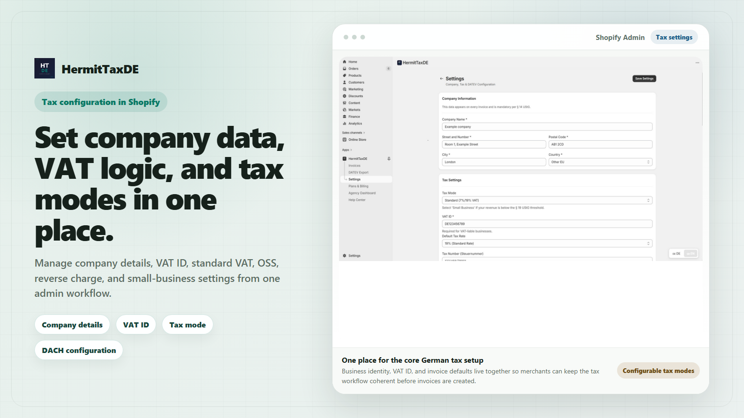
Task: Open Help Center menu item
Action: coord(357,200)
